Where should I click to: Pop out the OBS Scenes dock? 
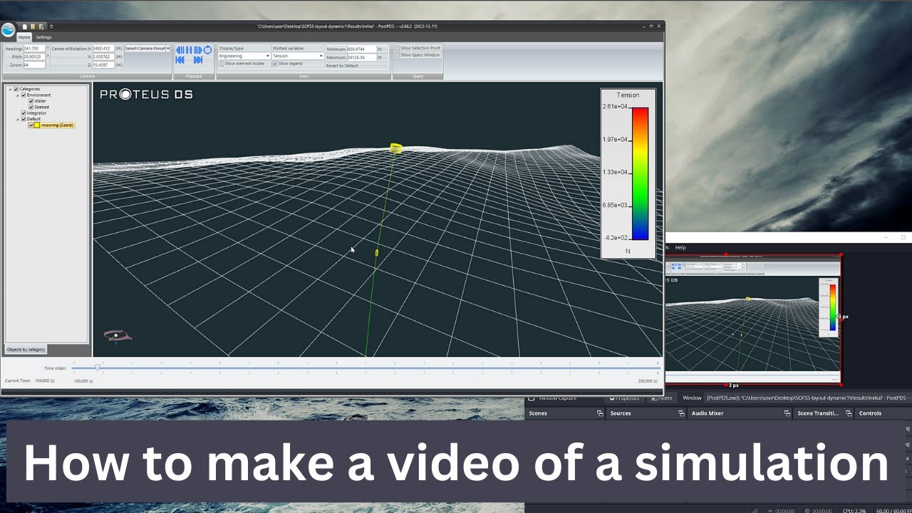[600, 413]
